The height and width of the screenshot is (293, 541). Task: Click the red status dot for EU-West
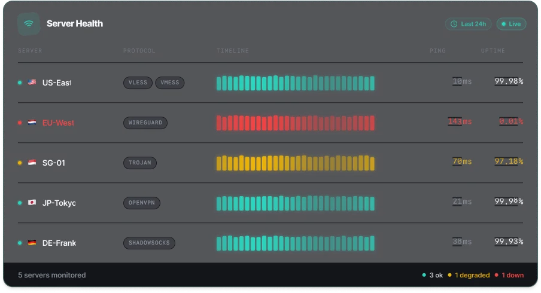click(20, 123)
